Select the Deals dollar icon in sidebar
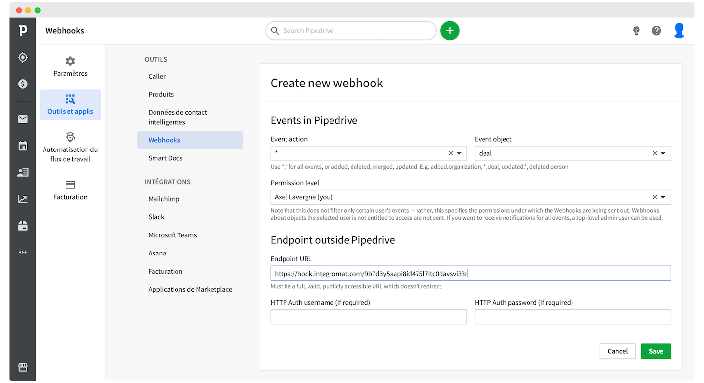This screenshot has height=383, width=704. [x=22, y=84]
